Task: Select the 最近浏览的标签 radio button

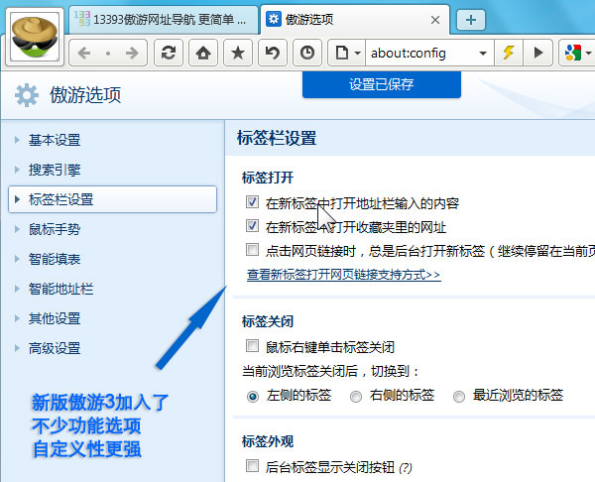Action: pyautogui.click(x=459, y=397)
